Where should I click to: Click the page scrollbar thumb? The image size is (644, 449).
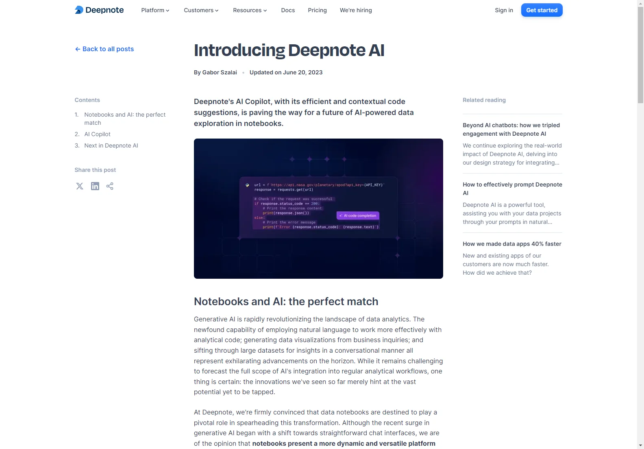pos(640,55)
